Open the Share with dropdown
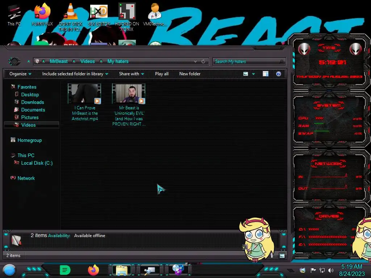Screen dimensions: 371x278 132,74
